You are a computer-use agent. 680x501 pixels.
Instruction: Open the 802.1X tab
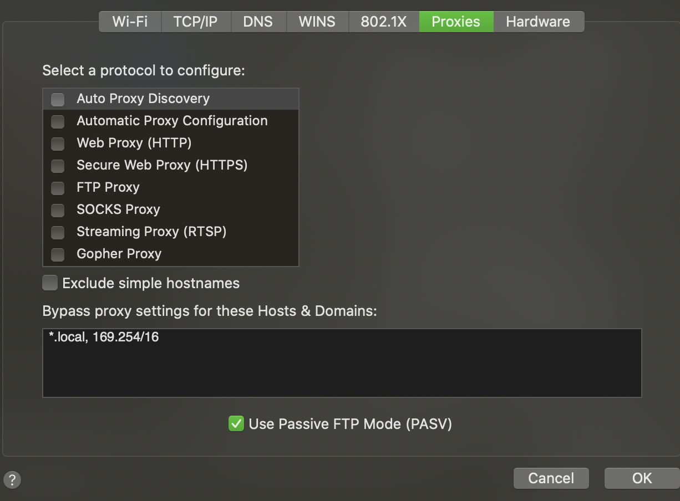tap(383, 22)
